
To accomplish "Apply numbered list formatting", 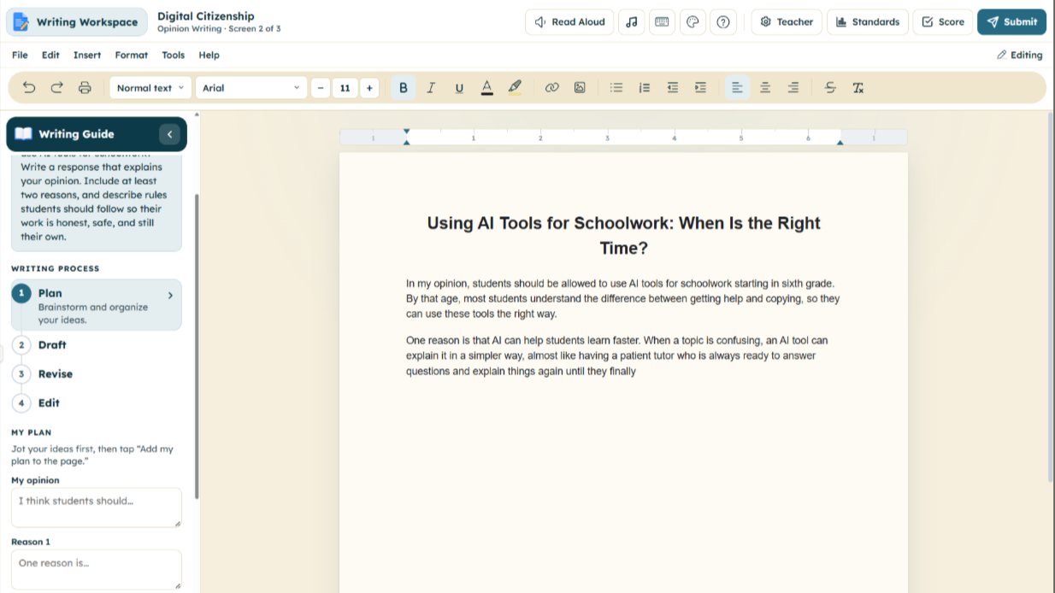I will (x=645, y=87).
